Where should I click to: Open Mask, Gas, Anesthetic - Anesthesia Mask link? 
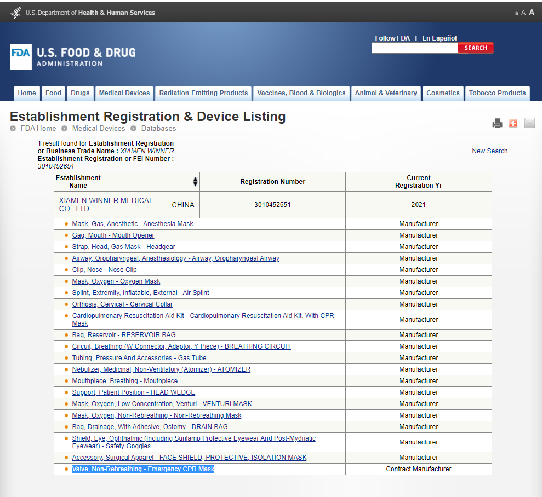(133, 224)
